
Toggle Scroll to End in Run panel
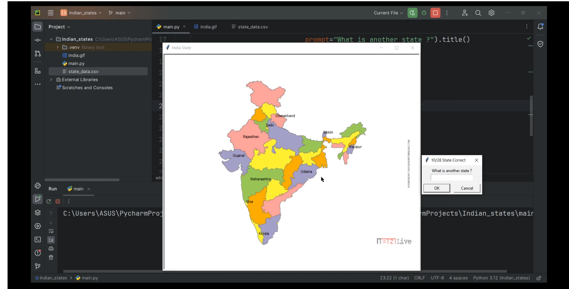pyautogui.click(x=51, y=240)
